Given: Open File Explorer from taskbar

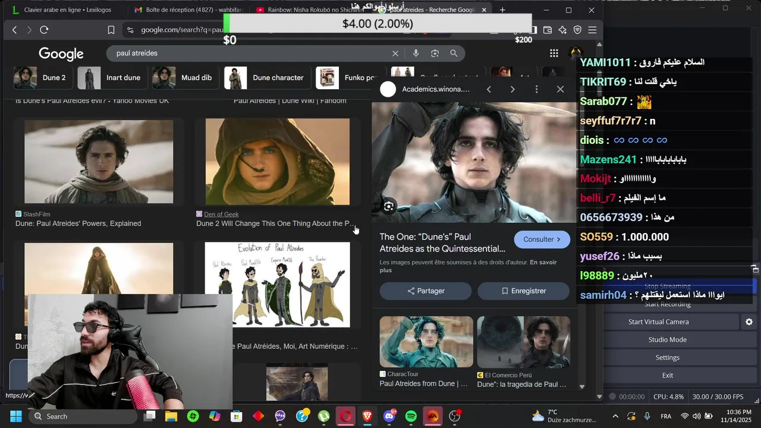Looking at the screenshot, I should click(x=171, y=416).
